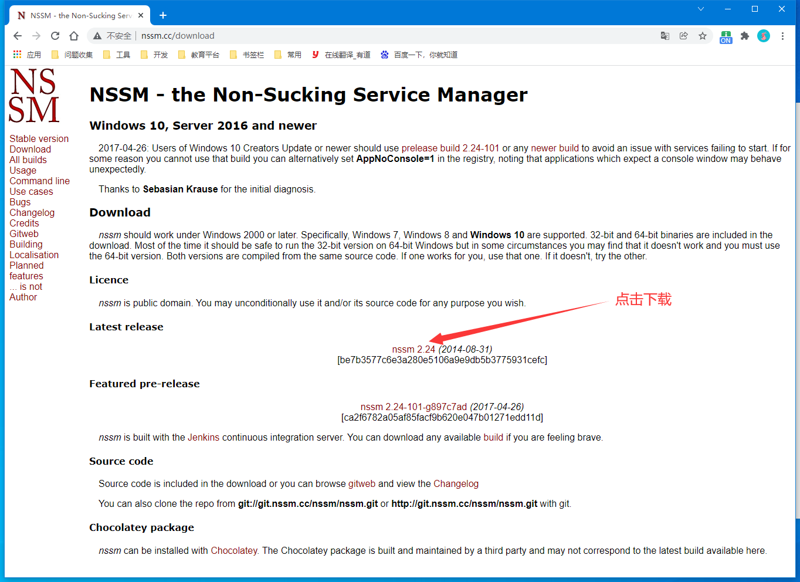This screenshot has height=582, width=800.
Task: Click the blue ON extension icon
Action: click(726, 36)
